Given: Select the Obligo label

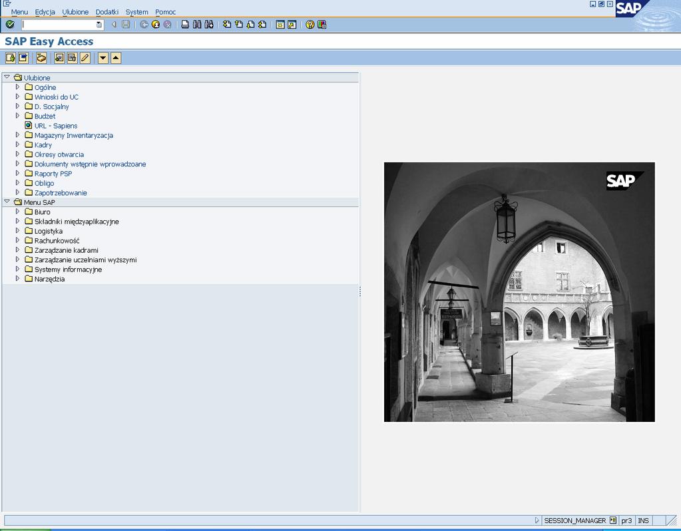Looking at the screenshot, I should [45, 183].
